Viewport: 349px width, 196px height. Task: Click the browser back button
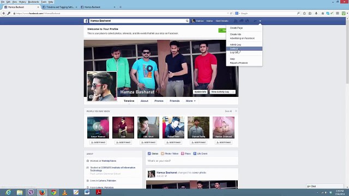pos(4,13)
